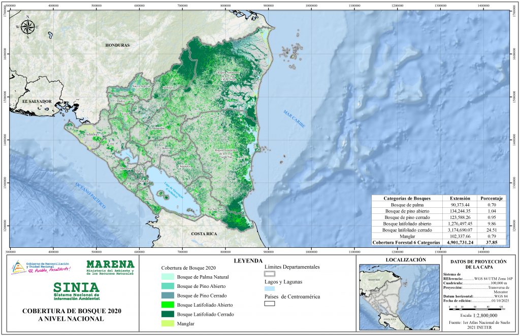Click the Lagos y Lagunas legend symbol

[x=269, y=289]
